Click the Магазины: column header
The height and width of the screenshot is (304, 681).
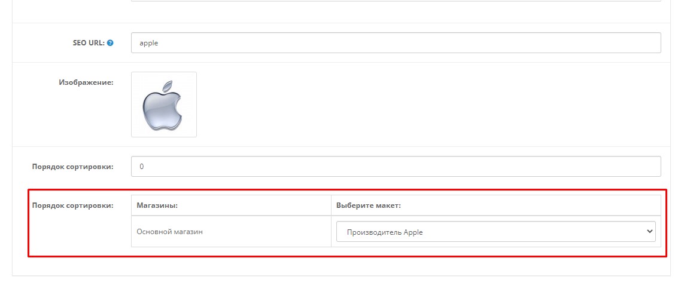coord(157,205)
